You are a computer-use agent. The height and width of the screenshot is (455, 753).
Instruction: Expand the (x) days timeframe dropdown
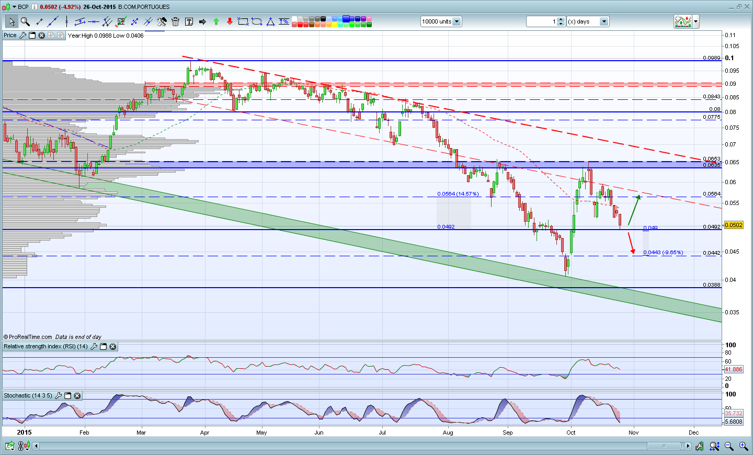pos(604,21)
